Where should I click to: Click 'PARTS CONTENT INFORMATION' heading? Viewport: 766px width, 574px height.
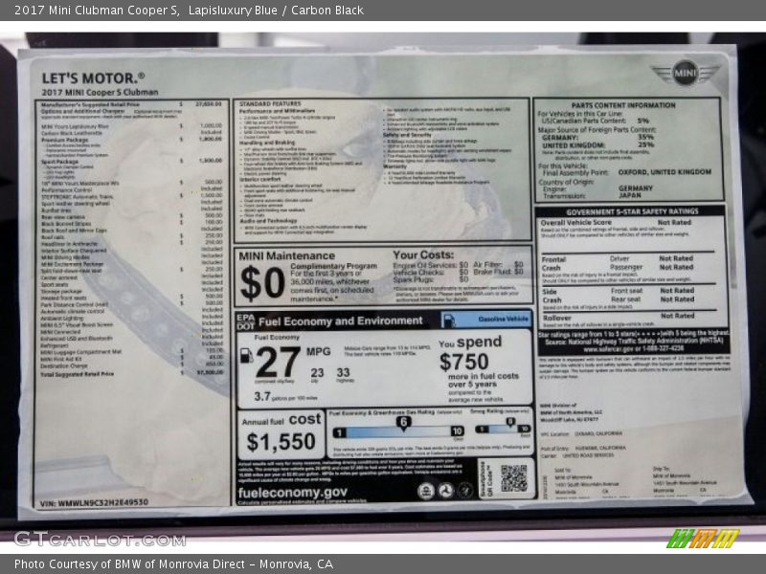pyautogui.click(x=623, y=105)
